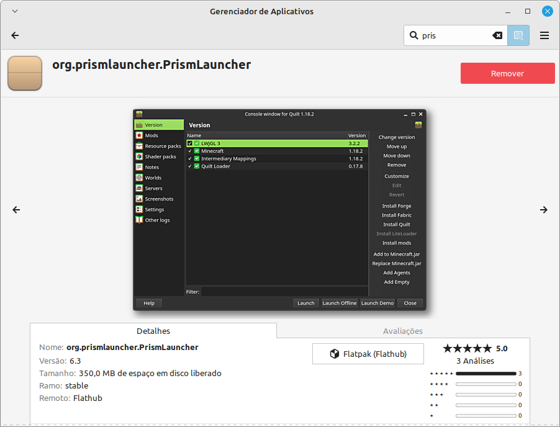
Task: Click the 5.0 rating score
Action: tap(502, 348)
